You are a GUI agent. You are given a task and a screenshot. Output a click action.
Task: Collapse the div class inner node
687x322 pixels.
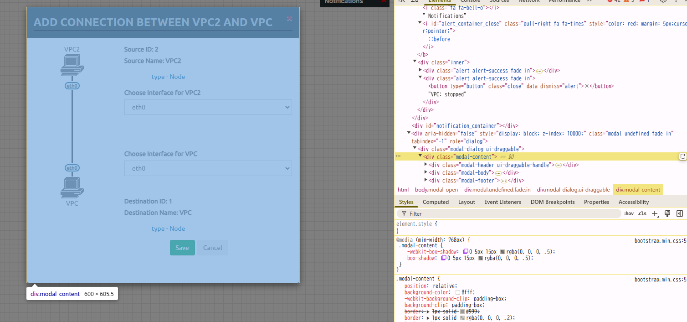[x=415, y=62]
